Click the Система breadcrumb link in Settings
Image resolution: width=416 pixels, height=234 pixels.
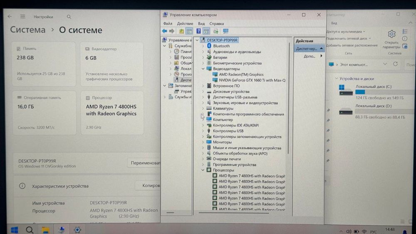point(28,30)
